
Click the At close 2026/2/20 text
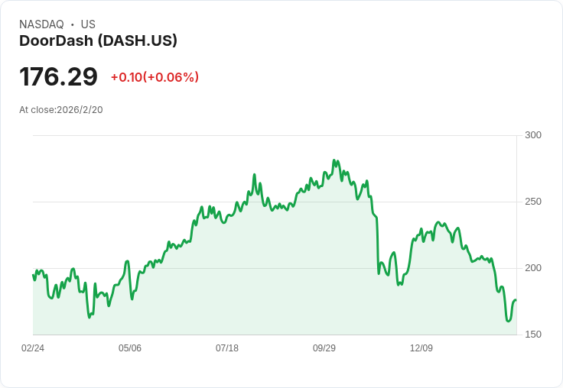click(x=61, y=109)
